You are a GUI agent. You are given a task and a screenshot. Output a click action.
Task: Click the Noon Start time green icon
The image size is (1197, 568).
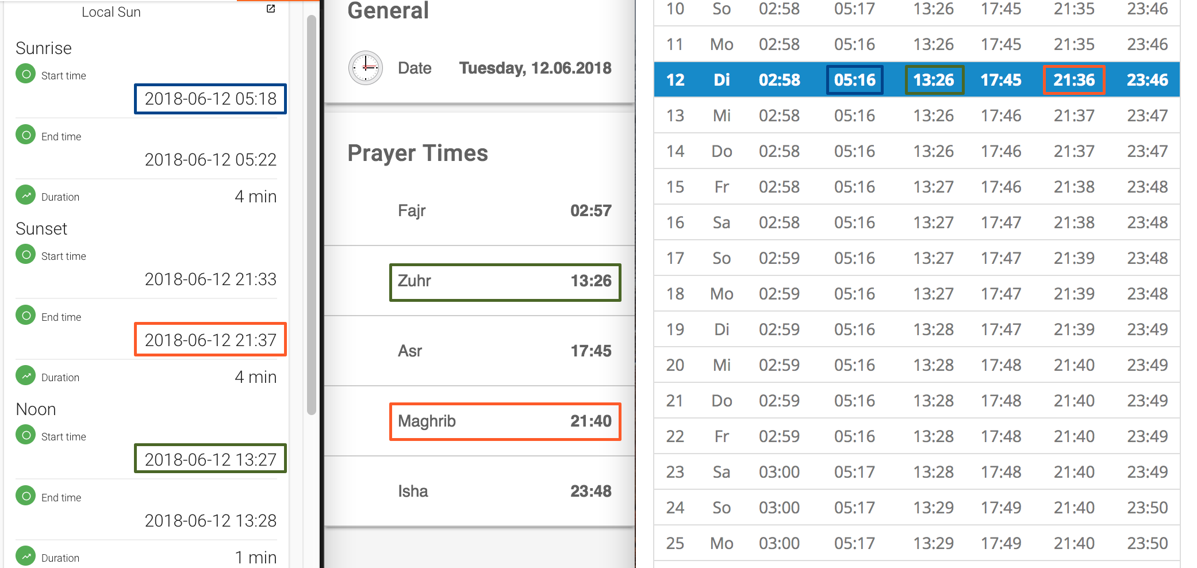click(25, 436)
